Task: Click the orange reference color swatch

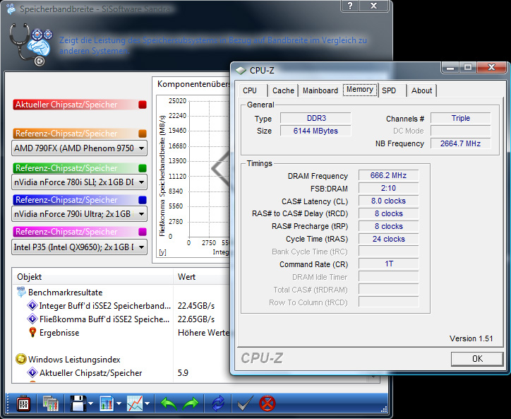Action: pyautogui.click(x=143, y=134)
